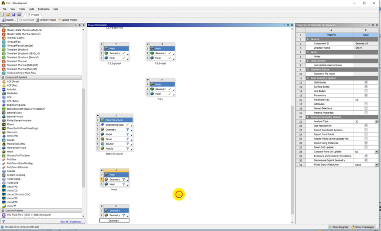The image size is (381, 231).
Task: Click the Toolbox vertical scrollbar
Action: (83, 138)
